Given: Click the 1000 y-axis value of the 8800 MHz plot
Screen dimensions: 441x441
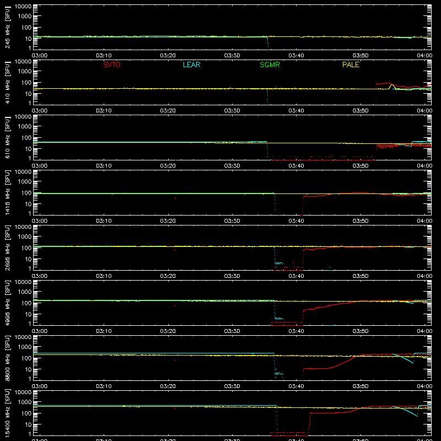Looking at the screenshot, I should 25,347.
